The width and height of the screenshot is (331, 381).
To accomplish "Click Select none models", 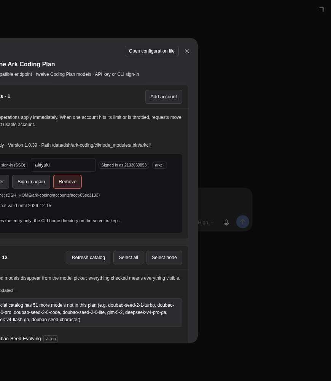I will click(x=164, y=258).
